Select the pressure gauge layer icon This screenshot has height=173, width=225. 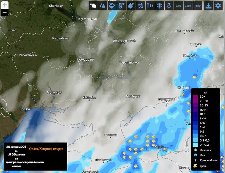click(x=169, y=6)
